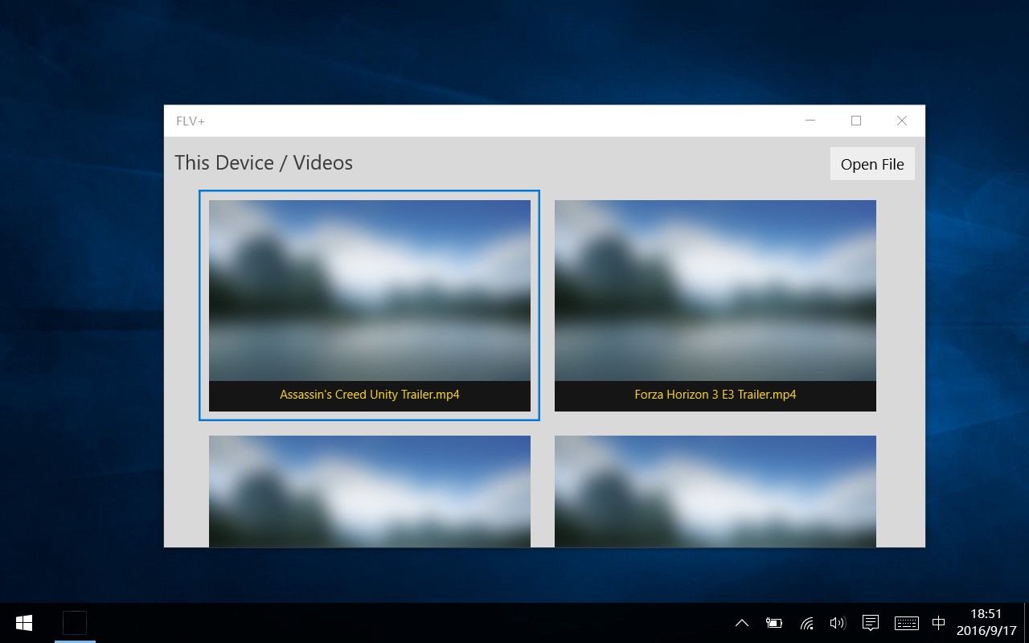Select Forza Horizon 3 E3 Trailer.mp4 thumbnail
Image resolution: width=1029 pixels, height=643 pixels.
pyautogui.click(x=715, y=305)
